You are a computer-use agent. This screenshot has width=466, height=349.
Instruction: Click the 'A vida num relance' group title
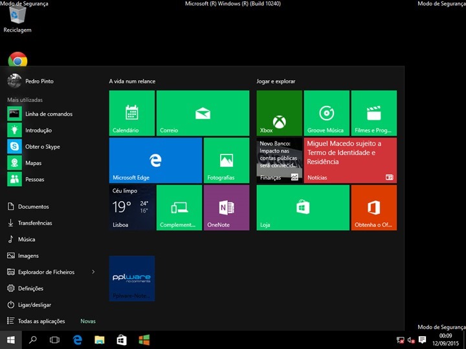[132, 81]
